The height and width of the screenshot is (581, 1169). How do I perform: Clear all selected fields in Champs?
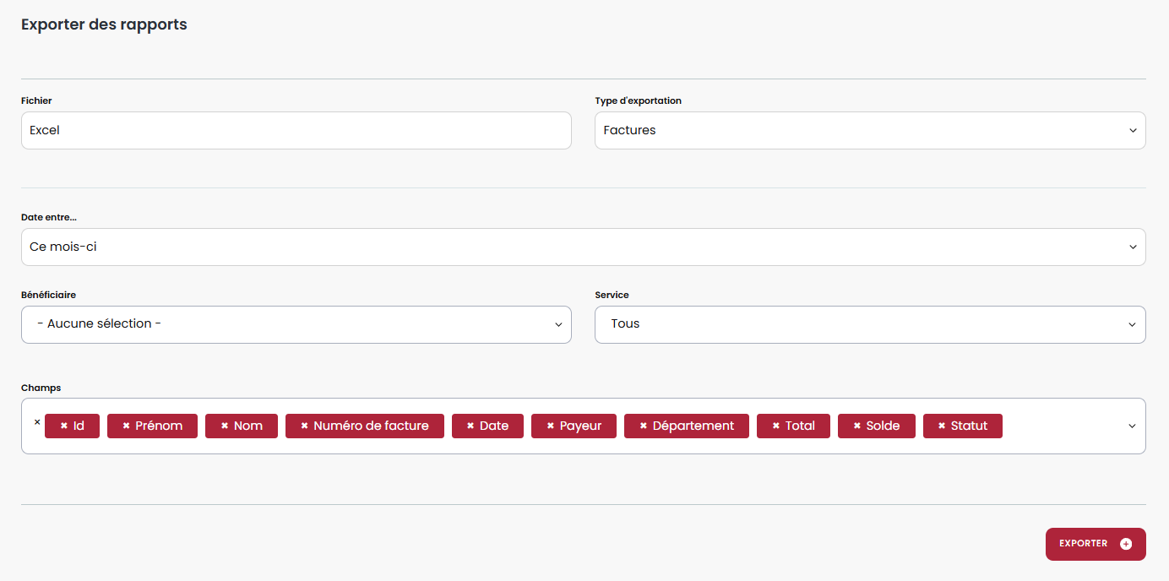click(x=37, y=422)
